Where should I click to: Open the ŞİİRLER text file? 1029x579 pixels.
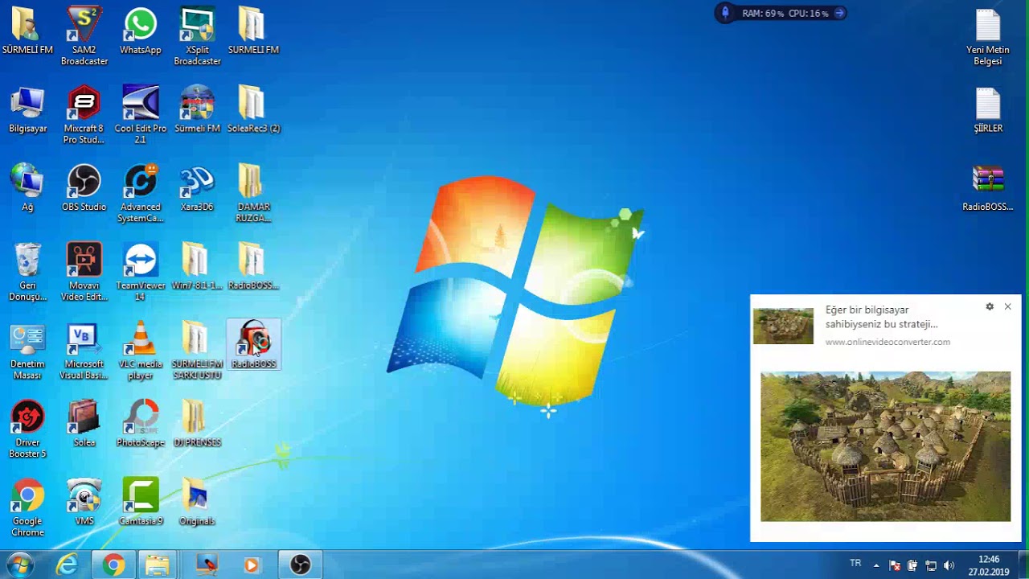[988, 111]
